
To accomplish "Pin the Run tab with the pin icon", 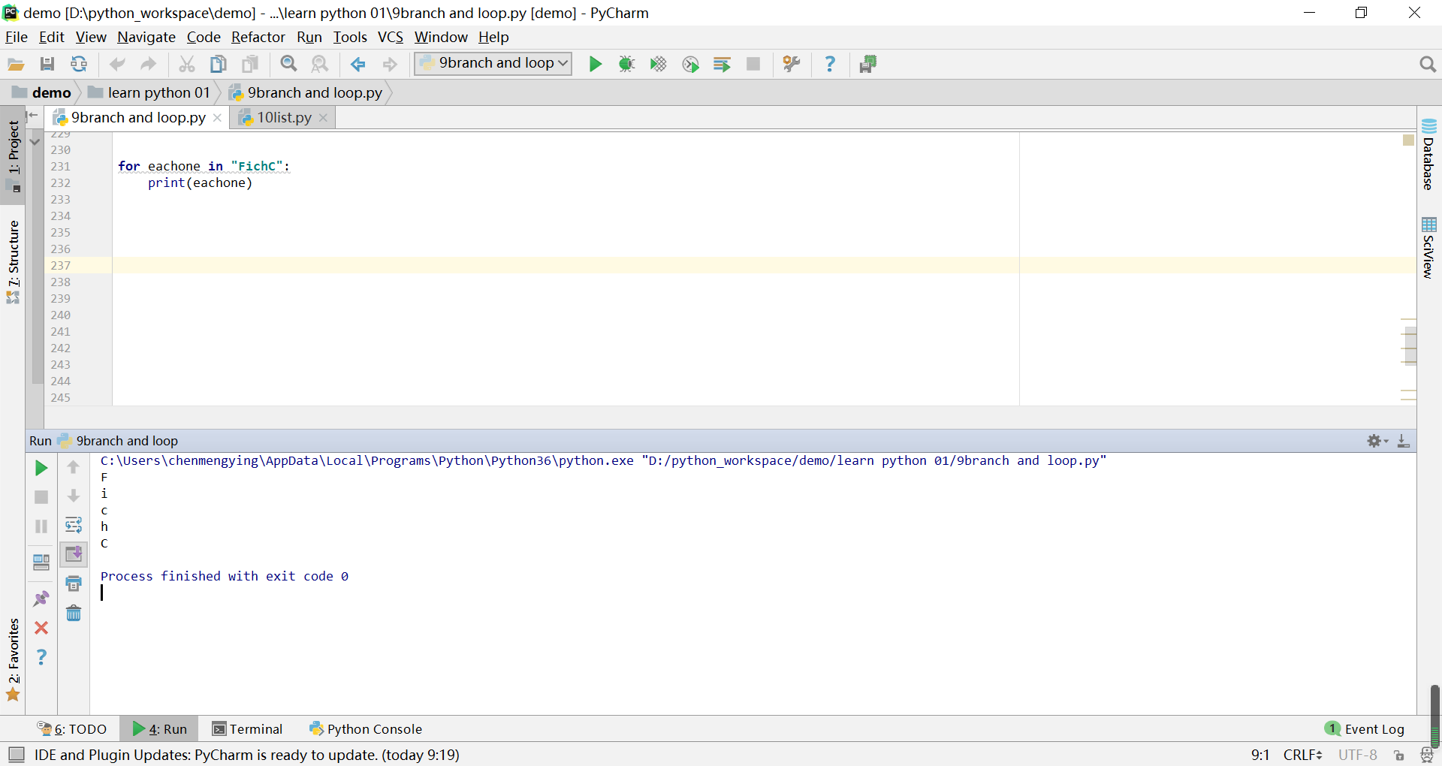I will point(41,599).
